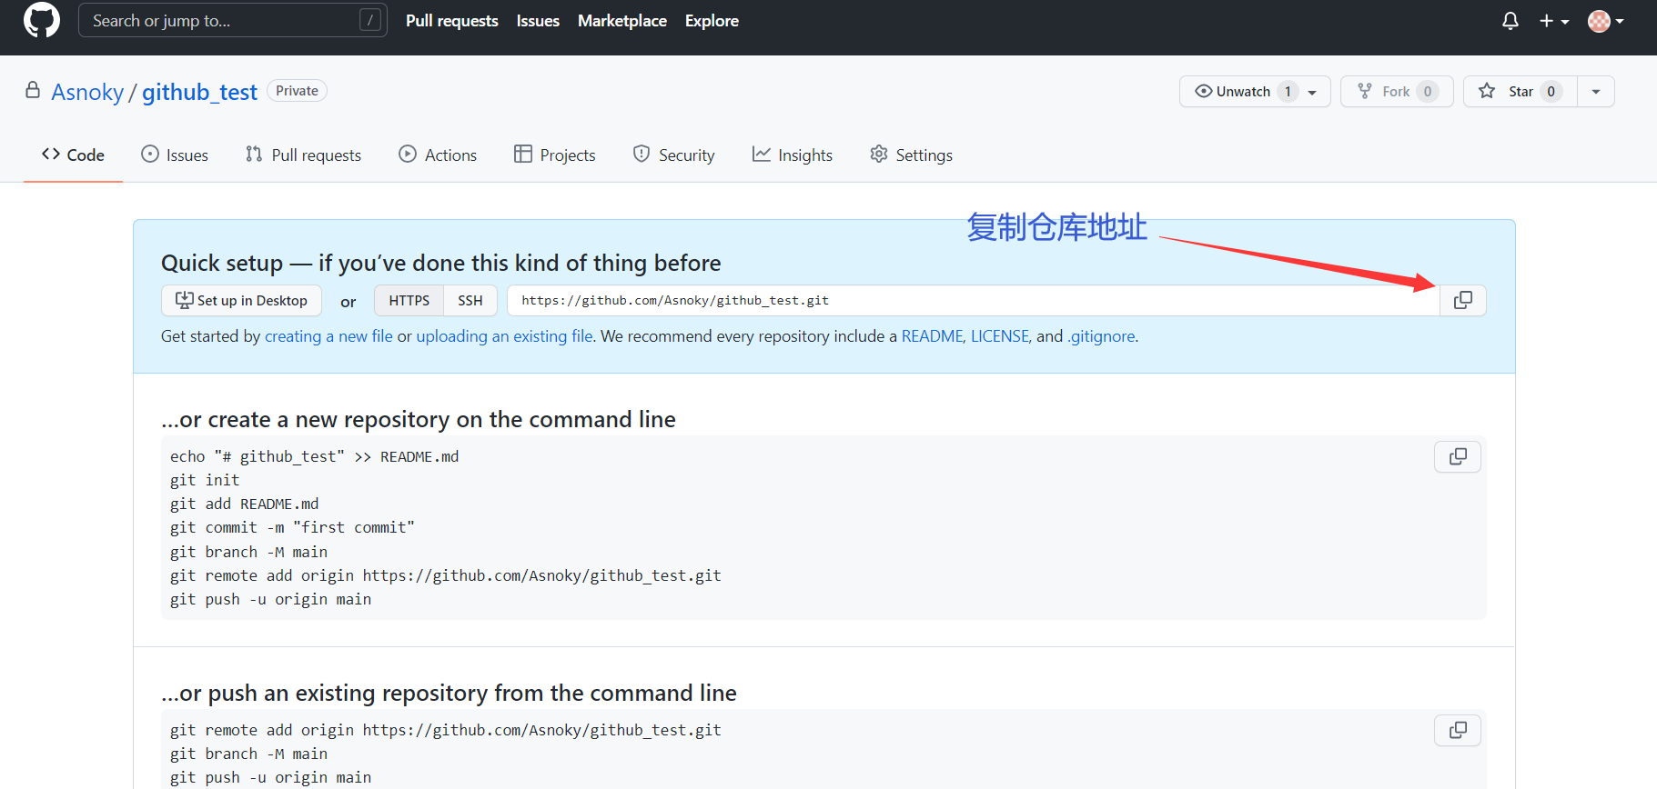1657x789 pixels.
Task: Open the uploading an existing file link
Action: click(505, 336)
